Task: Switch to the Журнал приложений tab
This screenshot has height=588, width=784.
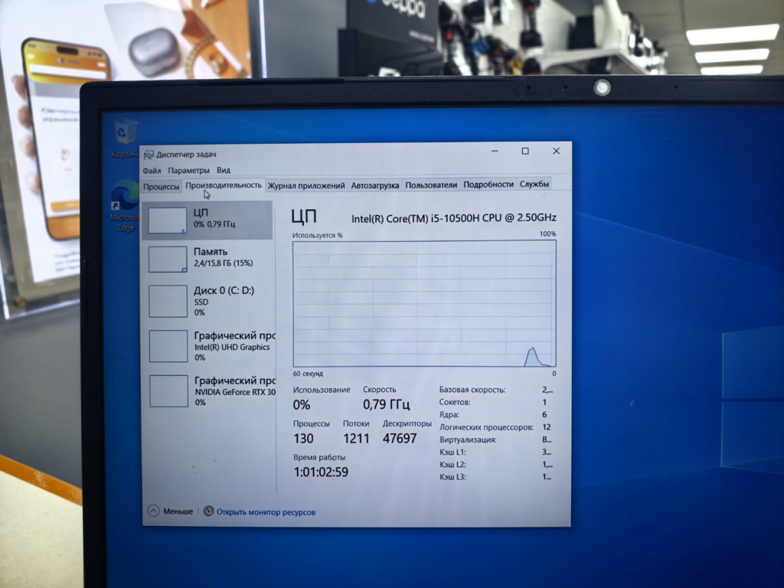Action: (306, 186)
